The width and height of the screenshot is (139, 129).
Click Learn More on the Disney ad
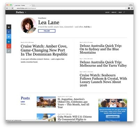click(x=113, y=116)
